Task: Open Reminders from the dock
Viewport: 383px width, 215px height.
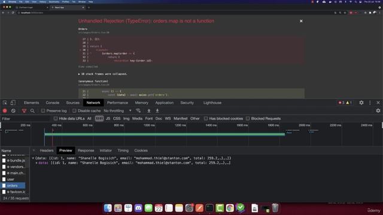Action: pyautogui.click(x=169, y=208)
